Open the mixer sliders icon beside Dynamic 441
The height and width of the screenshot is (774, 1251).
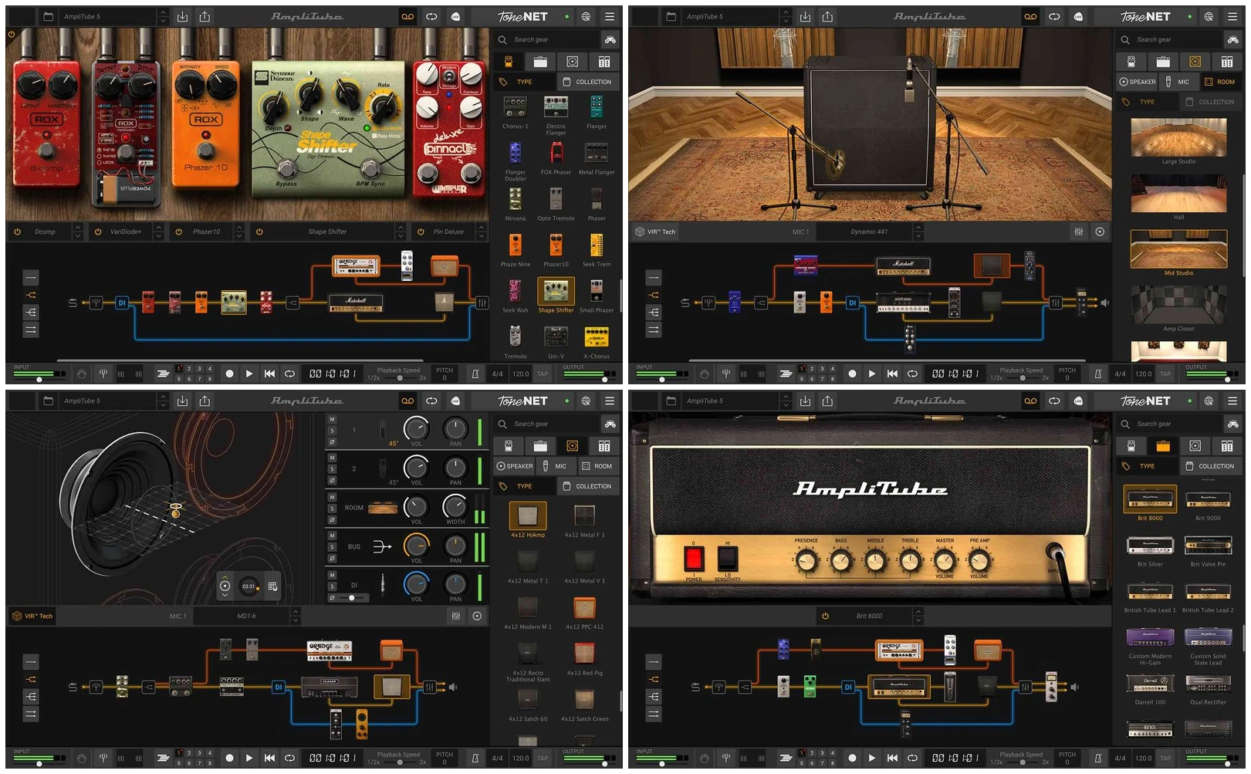click(1078, 232)
